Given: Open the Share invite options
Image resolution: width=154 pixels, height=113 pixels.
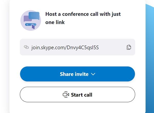Looking at the screenshot, I should coord(77,74).
